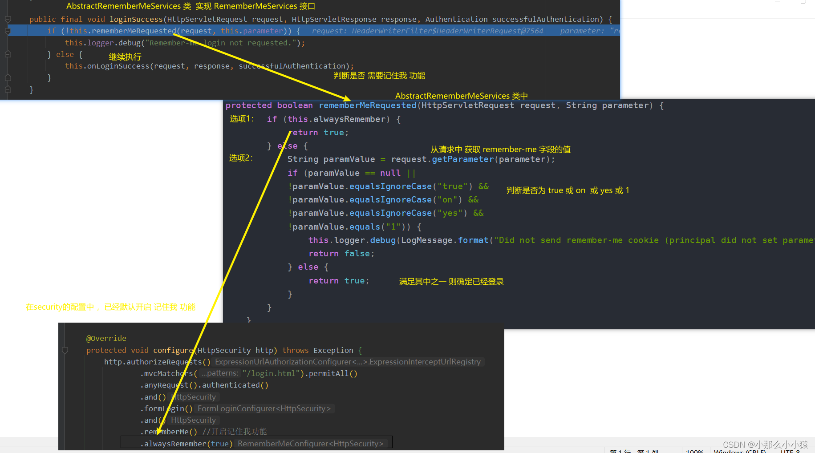
Task: Click the FormLoginConfigurer<HttpSecurity> inlay hint
Action: pyautogui.click(x=264, y=409)
